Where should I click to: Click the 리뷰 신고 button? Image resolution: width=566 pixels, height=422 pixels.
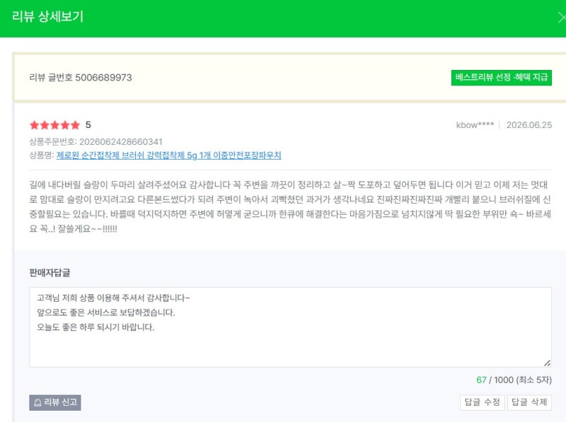55,402
